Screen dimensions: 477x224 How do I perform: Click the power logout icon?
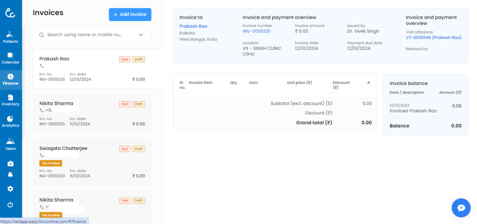(10, 204)
